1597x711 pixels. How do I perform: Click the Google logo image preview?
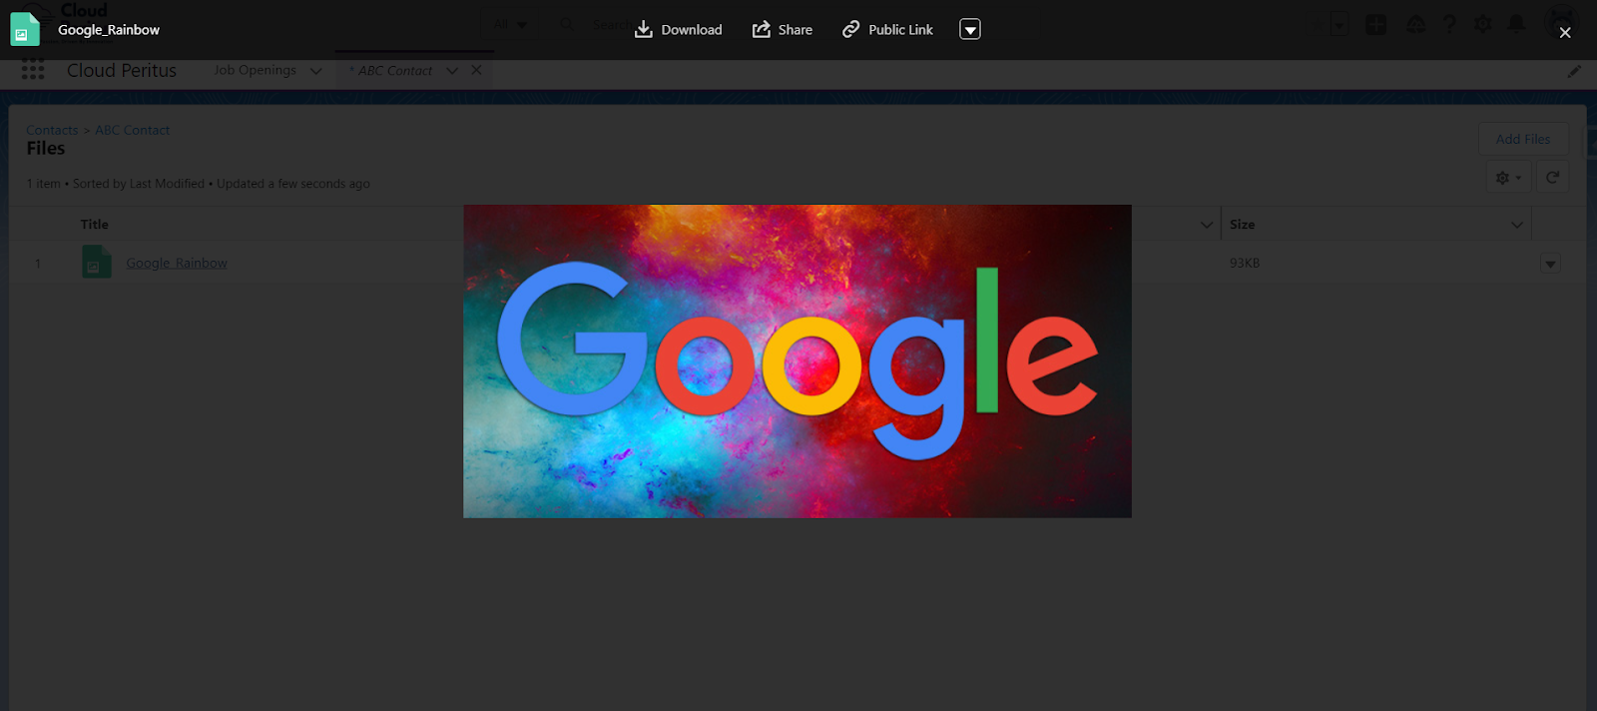(x=797, y=361)
